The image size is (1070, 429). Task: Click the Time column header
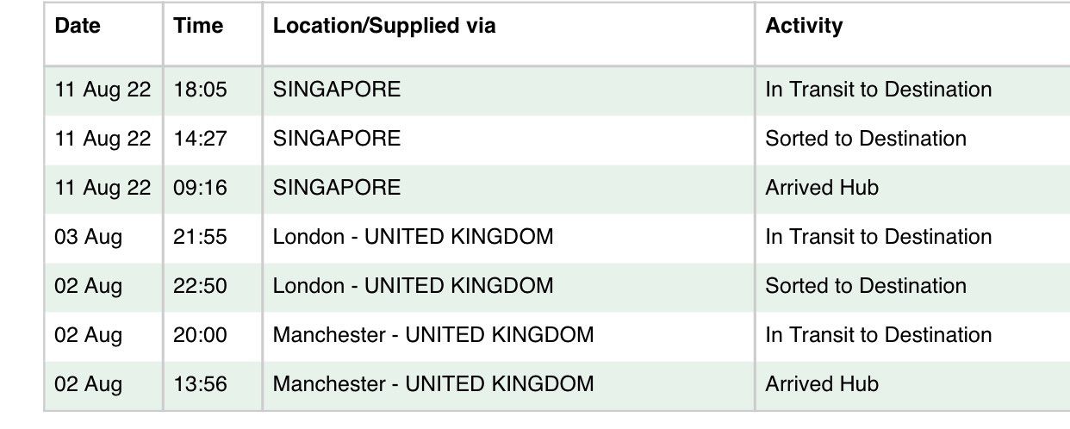(x=198, y=27)
